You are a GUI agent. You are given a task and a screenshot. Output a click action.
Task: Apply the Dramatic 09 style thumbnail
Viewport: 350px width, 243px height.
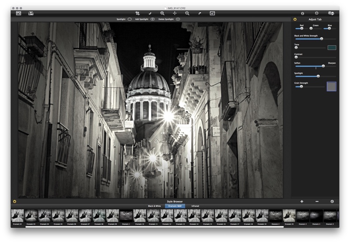[112, 216]
